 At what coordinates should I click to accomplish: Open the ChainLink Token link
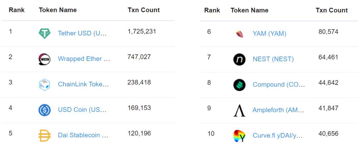click(83, 84)
